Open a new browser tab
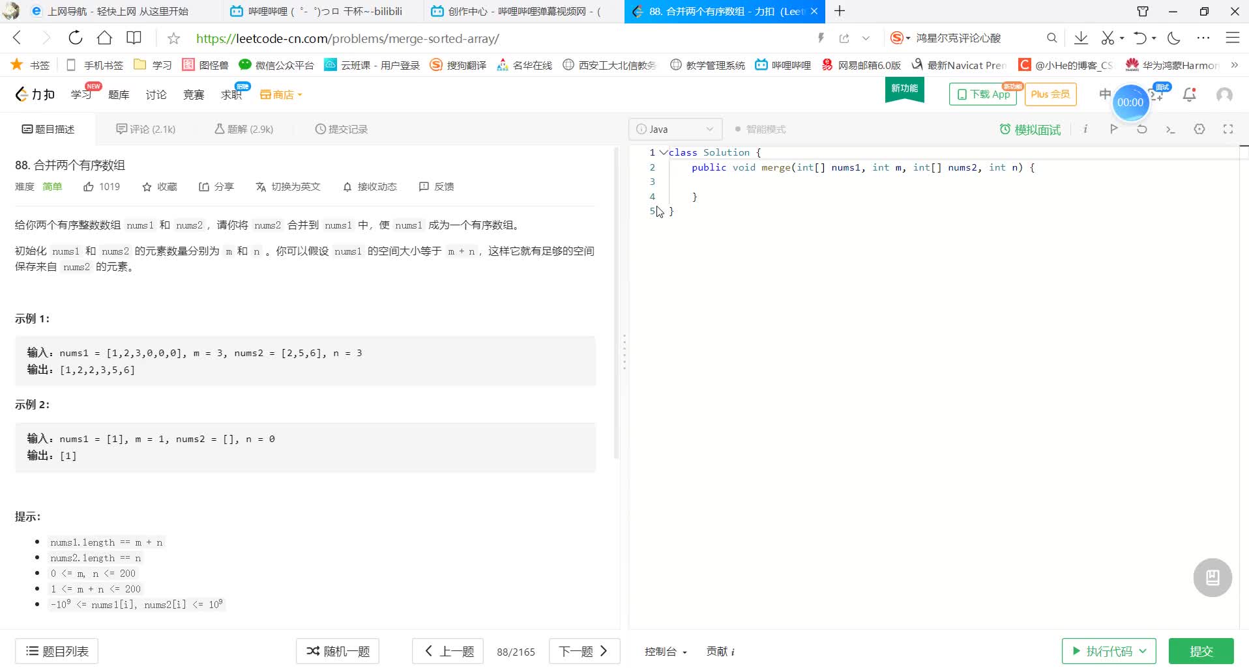The width and height of the screenshot is (1249, 668). click(840, 11)
